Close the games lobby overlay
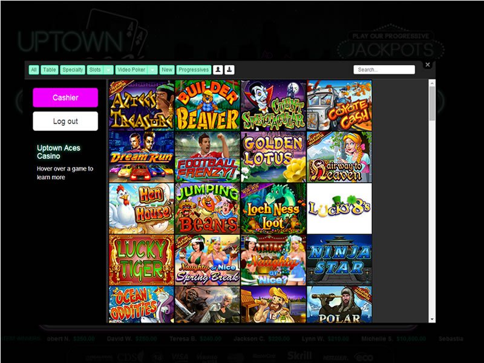This screenshot has height=363, width=484. [x=428, y=65]
